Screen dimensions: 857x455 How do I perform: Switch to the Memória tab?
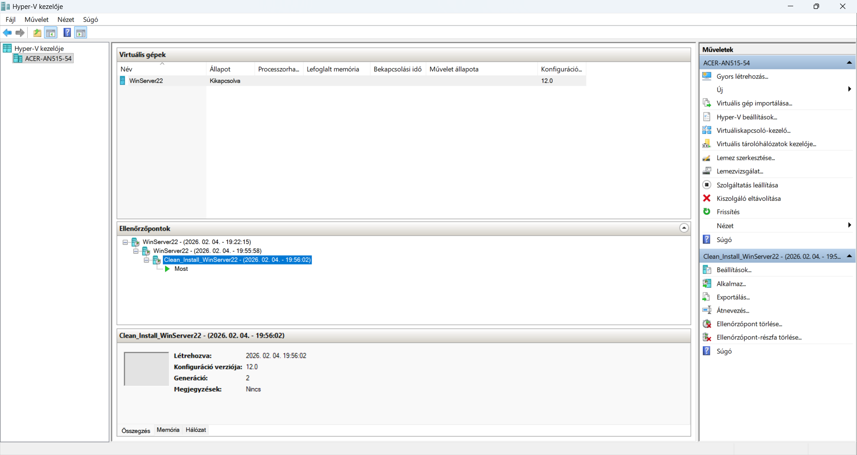[168, 430]
